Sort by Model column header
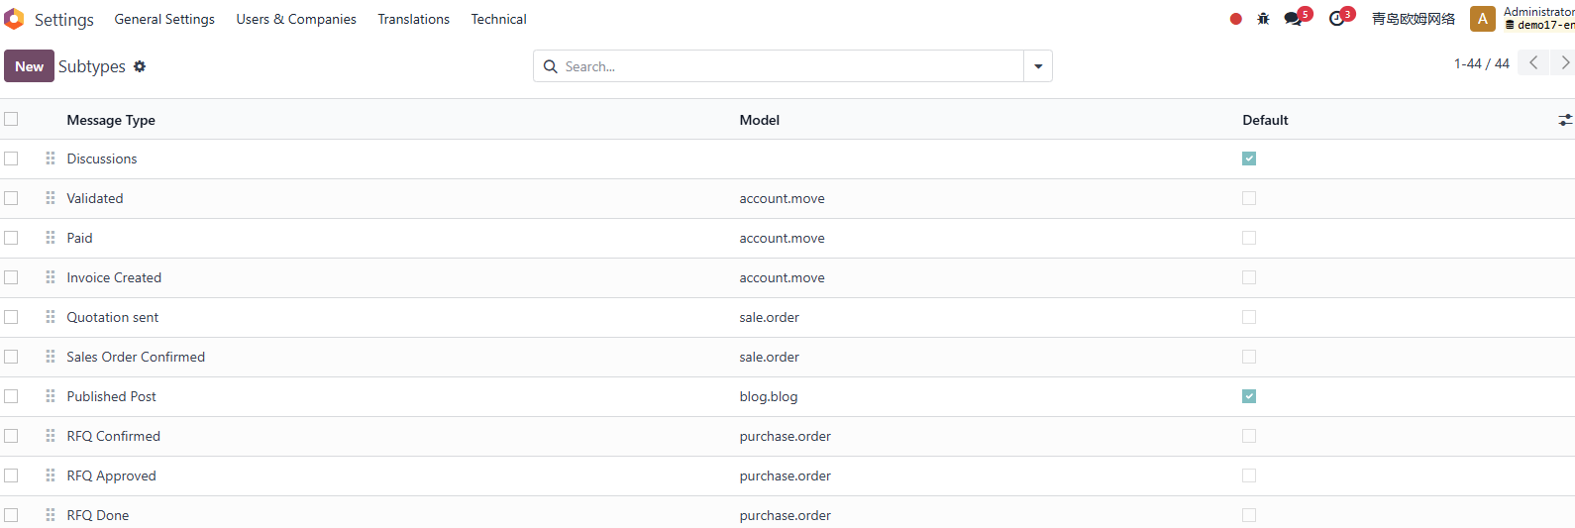 point(760,120)
